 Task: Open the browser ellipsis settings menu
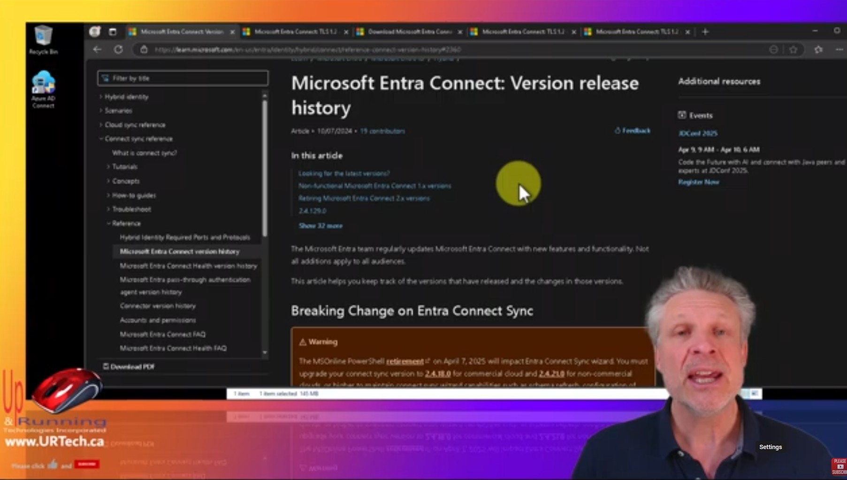click(839, 49)
